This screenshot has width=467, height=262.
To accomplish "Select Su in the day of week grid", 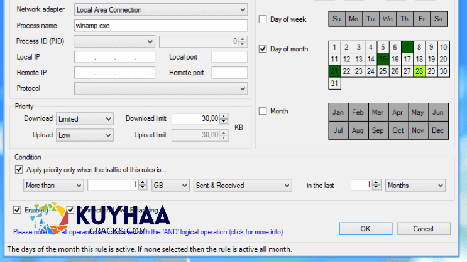I will (x=336, y=19).
